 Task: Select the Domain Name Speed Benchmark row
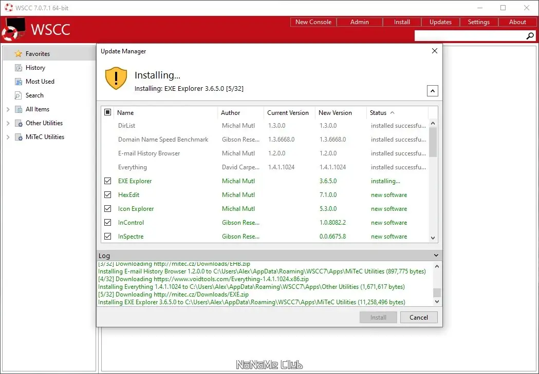click(x=265, y=140)
